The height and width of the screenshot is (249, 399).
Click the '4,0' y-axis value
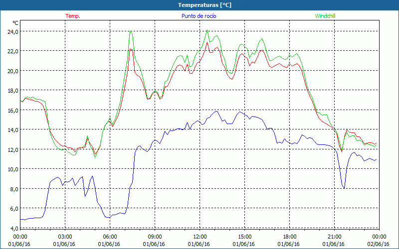[14, 229]
